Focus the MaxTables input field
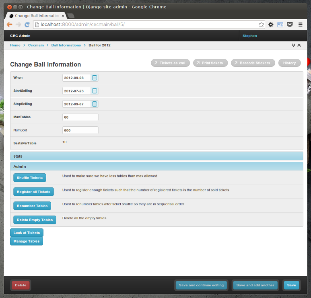 (x=80, y=117)
